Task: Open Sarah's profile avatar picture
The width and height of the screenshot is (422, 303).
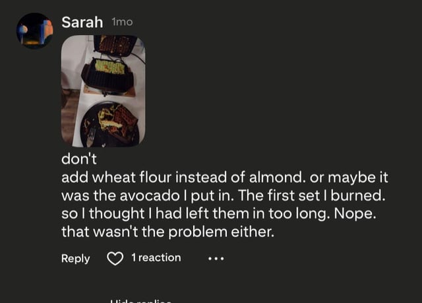Action: pyautogui.click(x=34, y=30)
